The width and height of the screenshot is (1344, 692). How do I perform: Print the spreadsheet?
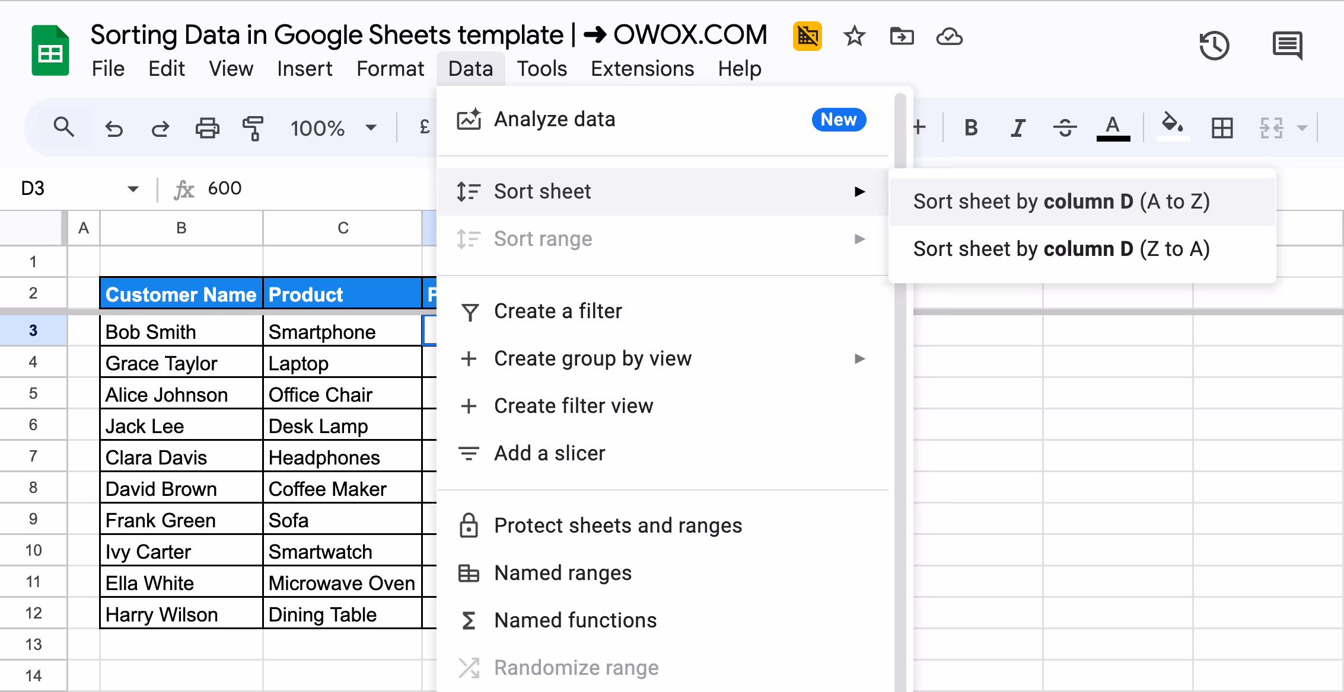point(207,127)
